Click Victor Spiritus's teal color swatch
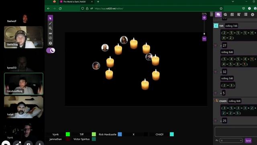The height and width of the screenshot is (145, 257). [x=94, y=139]
